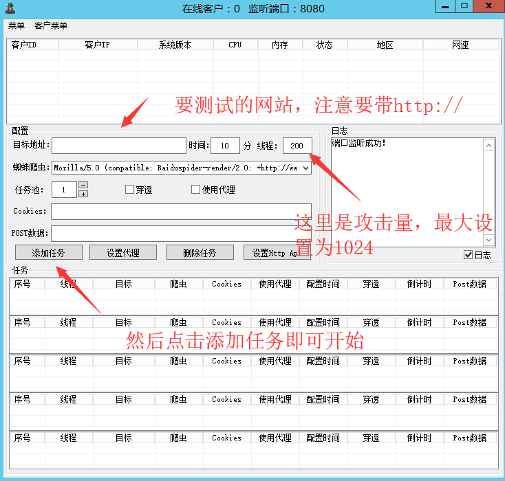The width and height of the screenshot is (505, 481).
Task: Click the 系统版本 column header
Action: pyautogui.click(x=175, y=45)
